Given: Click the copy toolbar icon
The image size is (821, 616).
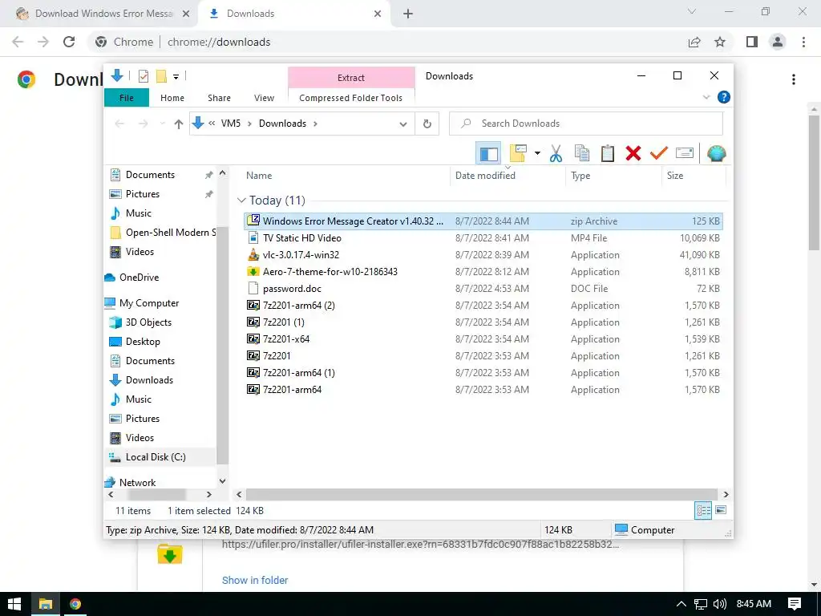Looking at the screenshot, I should point(582,153).
